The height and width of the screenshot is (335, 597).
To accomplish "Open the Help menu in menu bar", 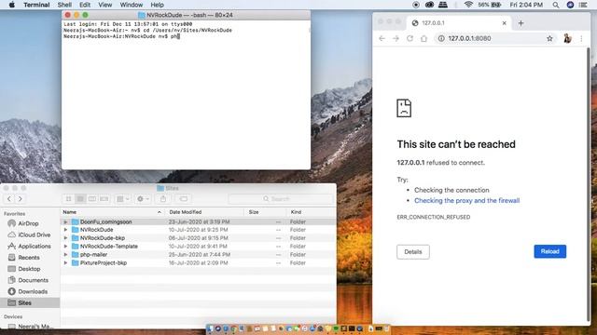I will click(x=157, y=5).
